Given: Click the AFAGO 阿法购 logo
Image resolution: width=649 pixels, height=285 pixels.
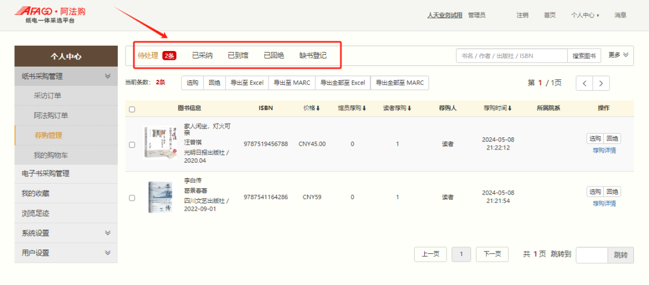Looking at the screenshot, I should pyautogui.click(x=53, y=14).
